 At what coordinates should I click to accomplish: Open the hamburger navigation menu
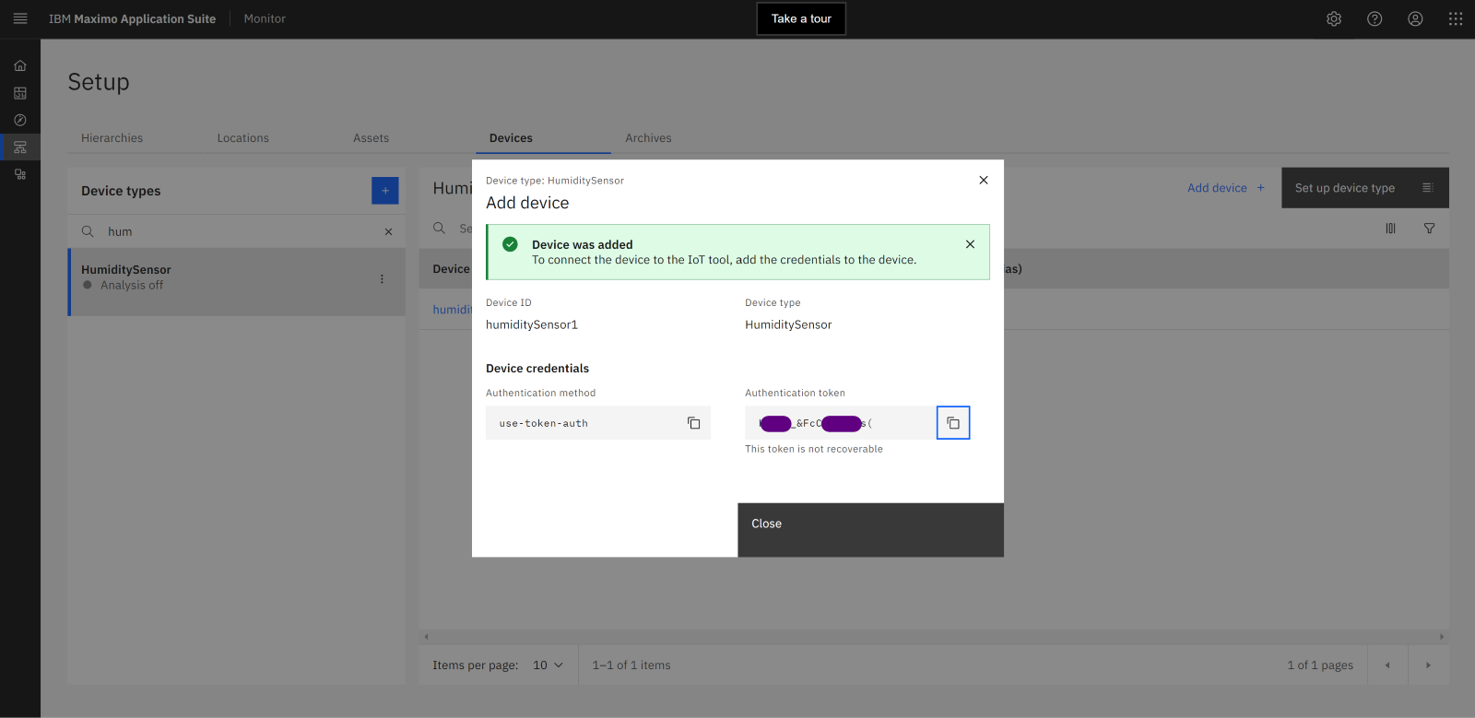tap(20, 18)
